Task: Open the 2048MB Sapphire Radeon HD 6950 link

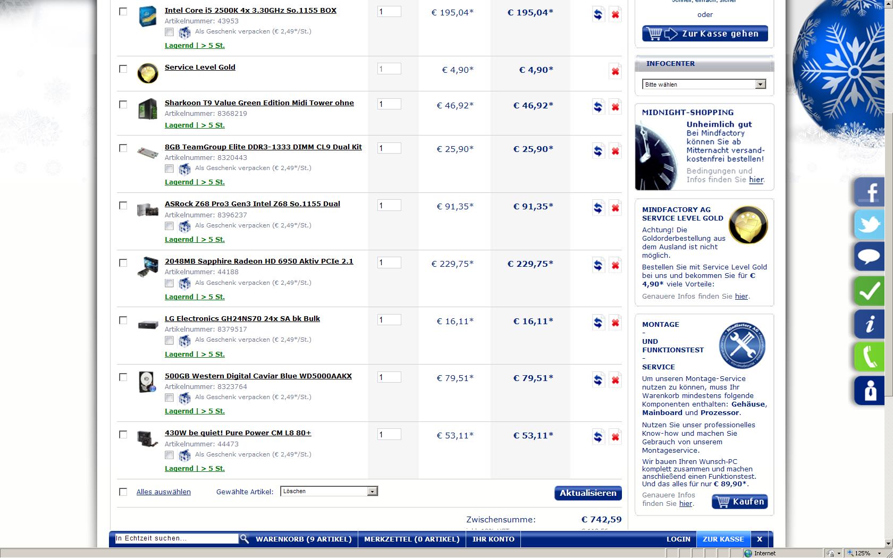Action: pos(259,261)
